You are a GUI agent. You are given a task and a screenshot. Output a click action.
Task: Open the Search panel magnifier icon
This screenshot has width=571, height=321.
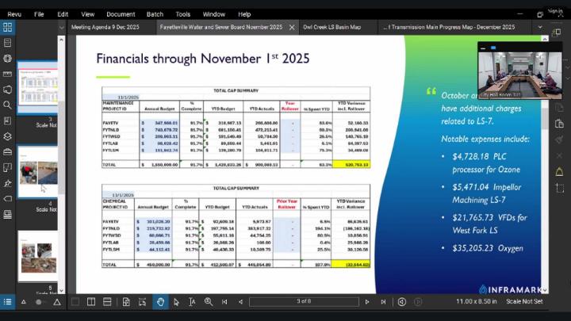[x=7, y=105]
